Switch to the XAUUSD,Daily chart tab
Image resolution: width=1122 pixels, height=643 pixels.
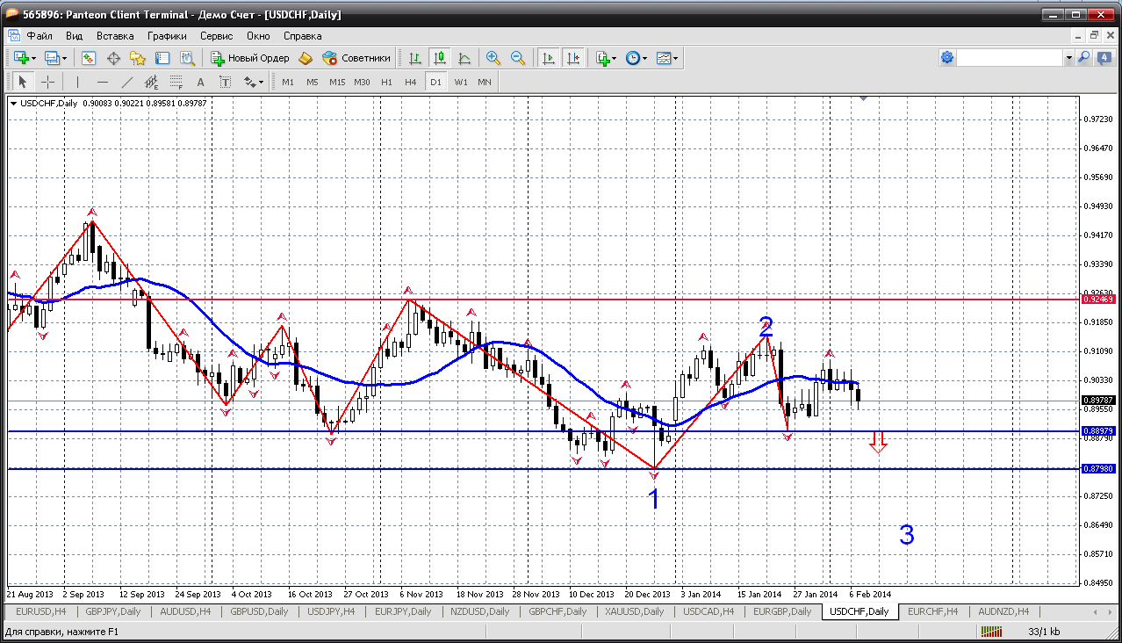pyautogui.click(x=634, y=611)
